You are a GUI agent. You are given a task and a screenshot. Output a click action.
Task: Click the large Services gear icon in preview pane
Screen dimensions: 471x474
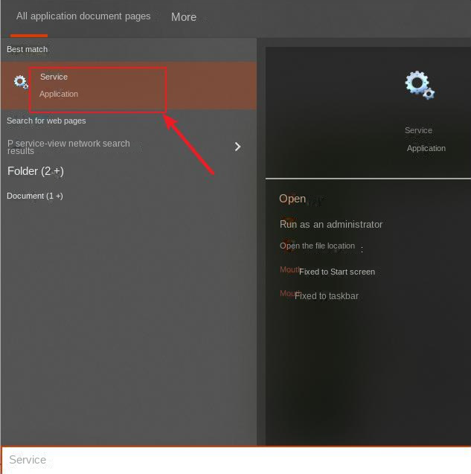click(419, 85)
